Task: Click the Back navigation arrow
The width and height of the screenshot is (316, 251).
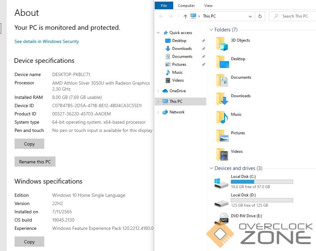Action: (161, 16)
